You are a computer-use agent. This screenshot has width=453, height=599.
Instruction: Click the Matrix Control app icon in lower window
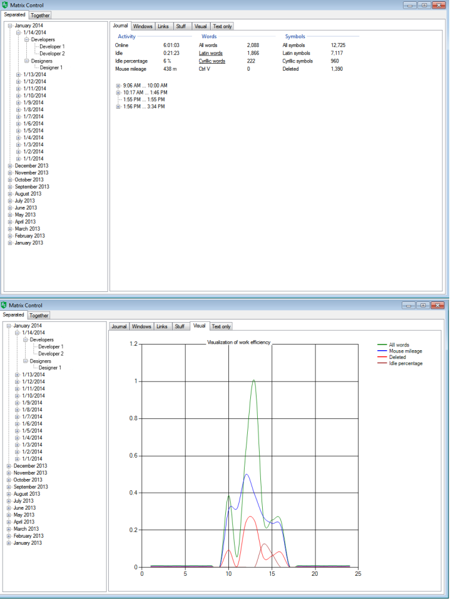4,305
